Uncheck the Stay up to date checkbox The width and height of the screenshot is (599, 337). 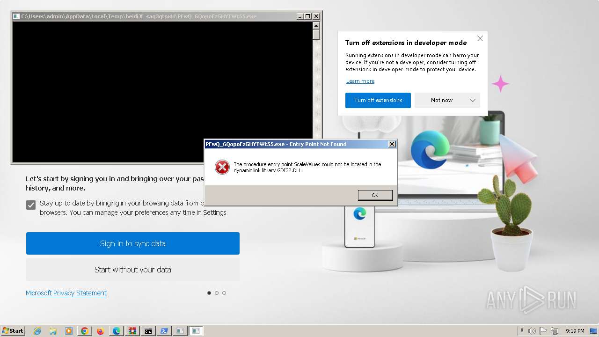[x=31, y=205]
